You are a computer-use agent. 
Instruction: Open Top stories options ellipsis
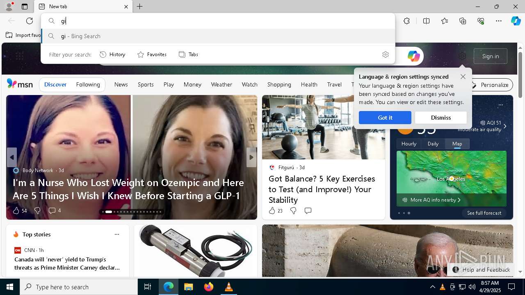coord(117,234)
